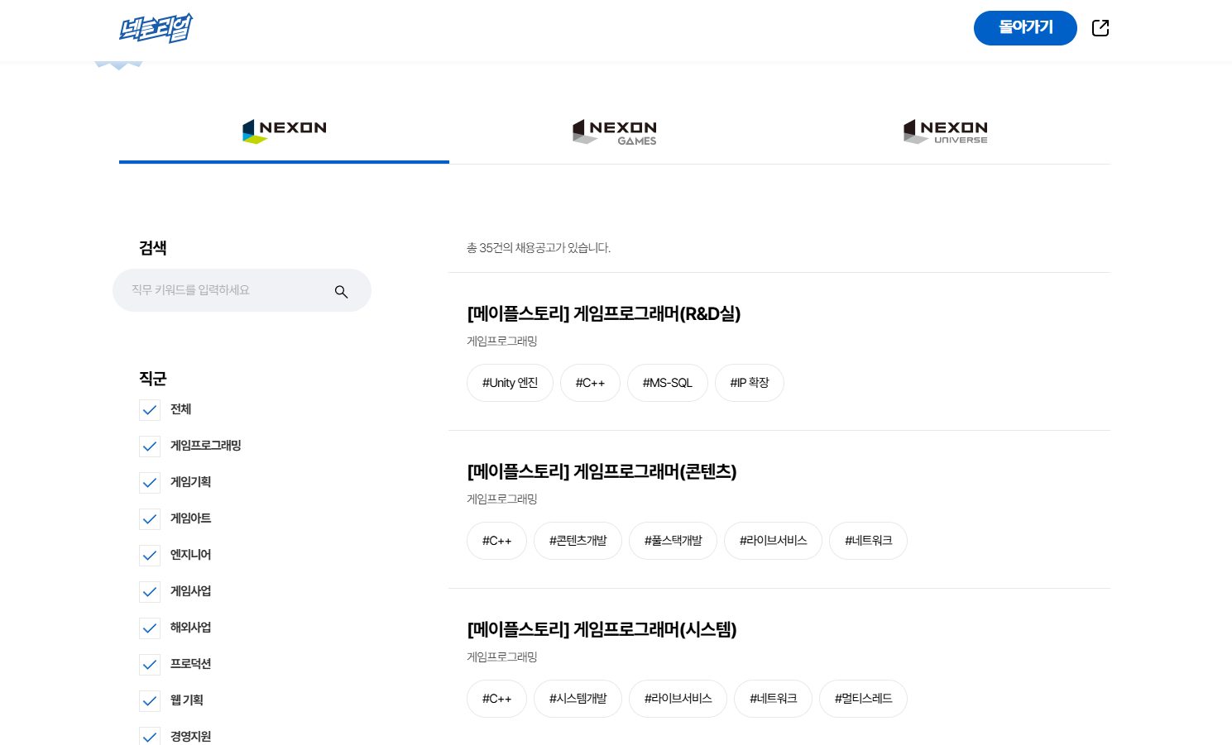This screenshot has height=745, width=1232.
Task: Toggle the 웹 기획 checkbox
Action: point(150,701)
